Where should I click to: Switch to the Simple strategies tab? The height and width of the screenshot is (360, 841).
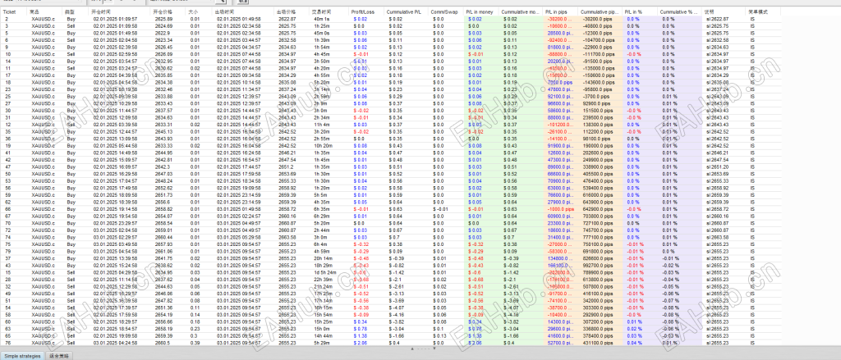pyautogui.click(x=22, y=356)
